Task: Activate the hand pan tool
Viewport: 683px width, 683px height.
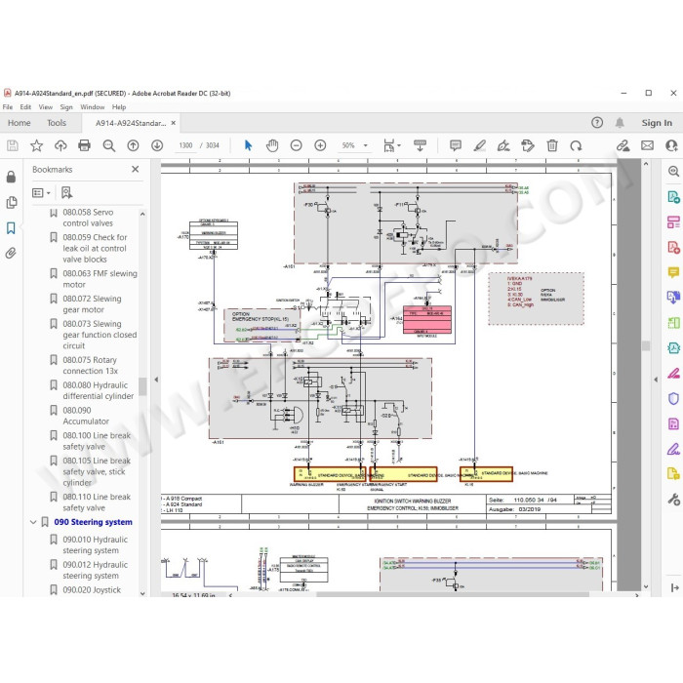Action: (x=272, y=145)
